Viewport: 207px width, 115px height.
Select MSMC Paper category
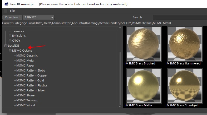tap(25, 65)
